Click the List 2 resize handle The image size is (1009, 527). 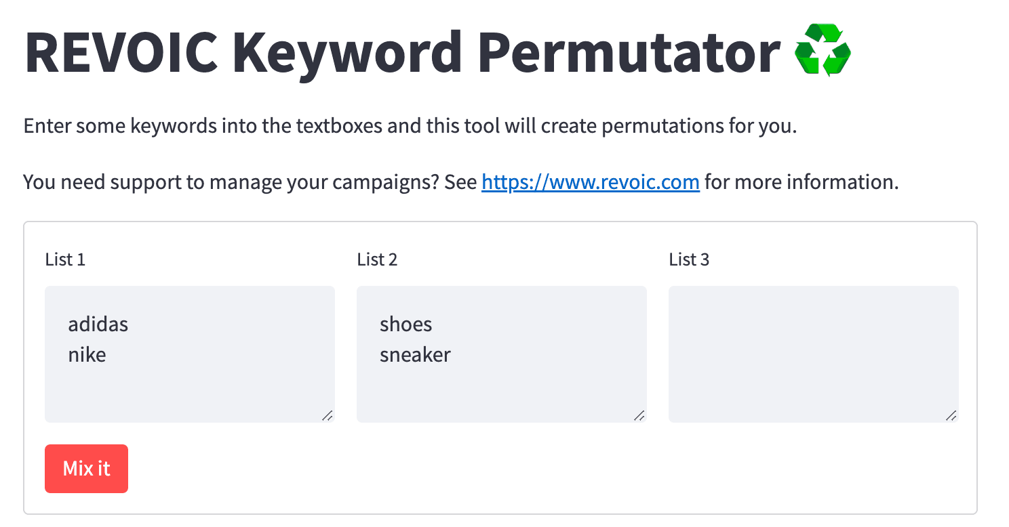[x=639, y=415]
